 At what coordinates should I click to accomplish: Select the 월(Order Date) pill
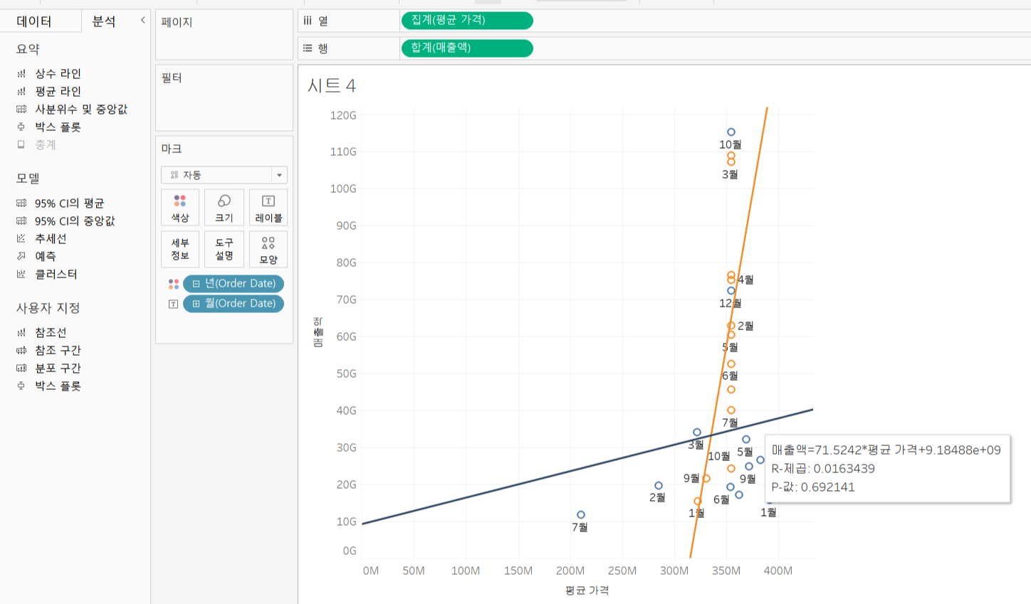pyautogui.click(x=234, y=304)
